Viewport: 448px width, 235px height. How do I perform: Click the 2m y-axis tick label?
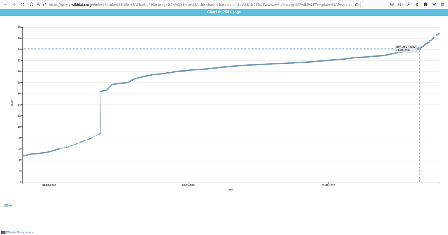point(21,171)
